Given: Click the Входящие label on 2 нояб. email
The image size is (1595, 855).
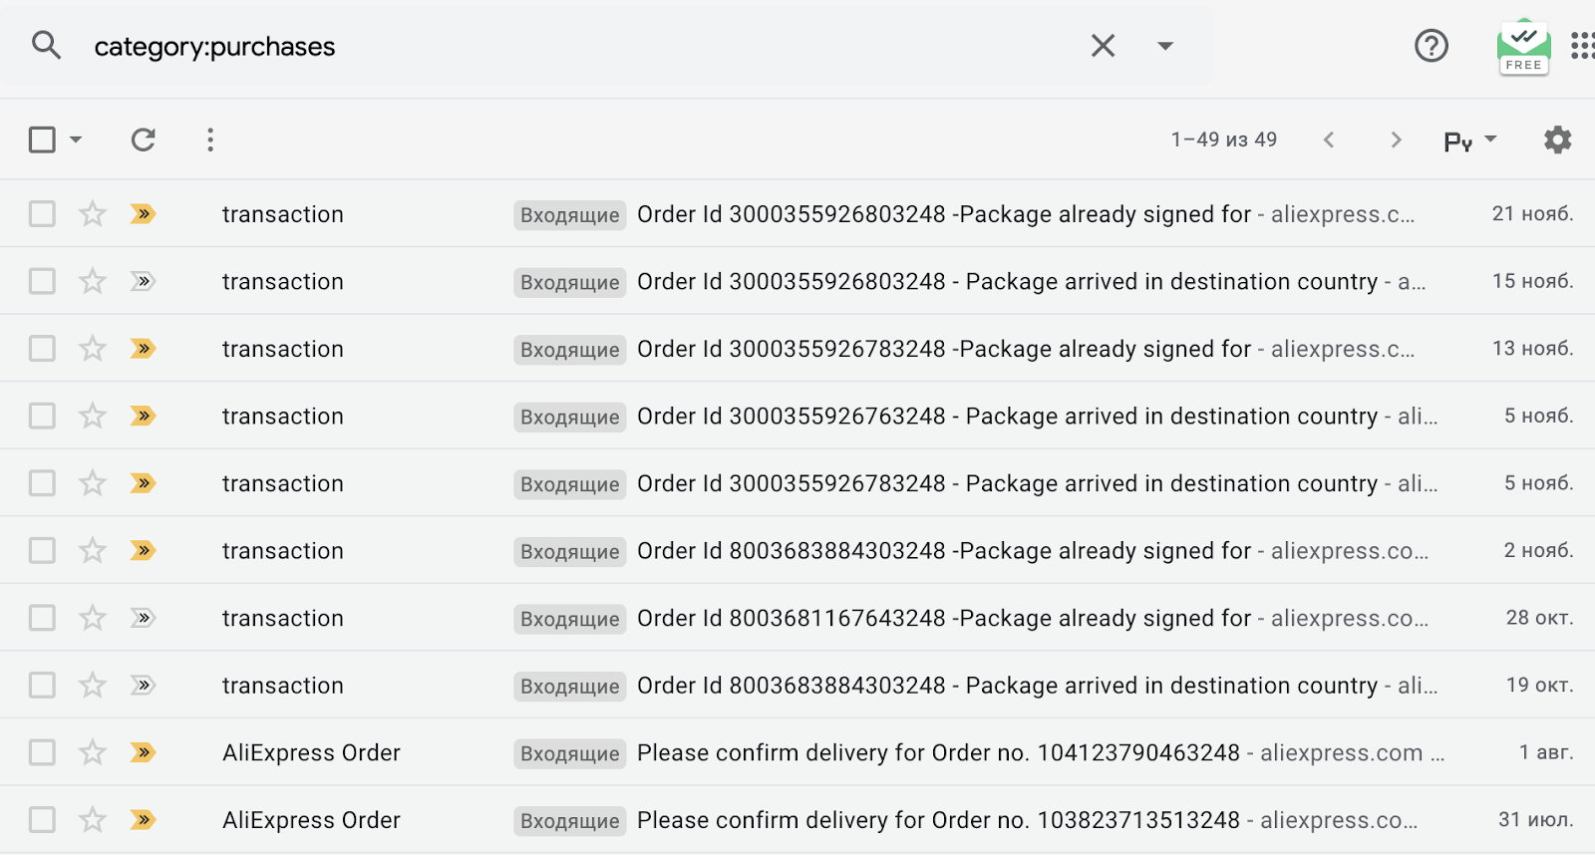Looking at the screenshot, I should pyautogui.click(x=569, y=551).
